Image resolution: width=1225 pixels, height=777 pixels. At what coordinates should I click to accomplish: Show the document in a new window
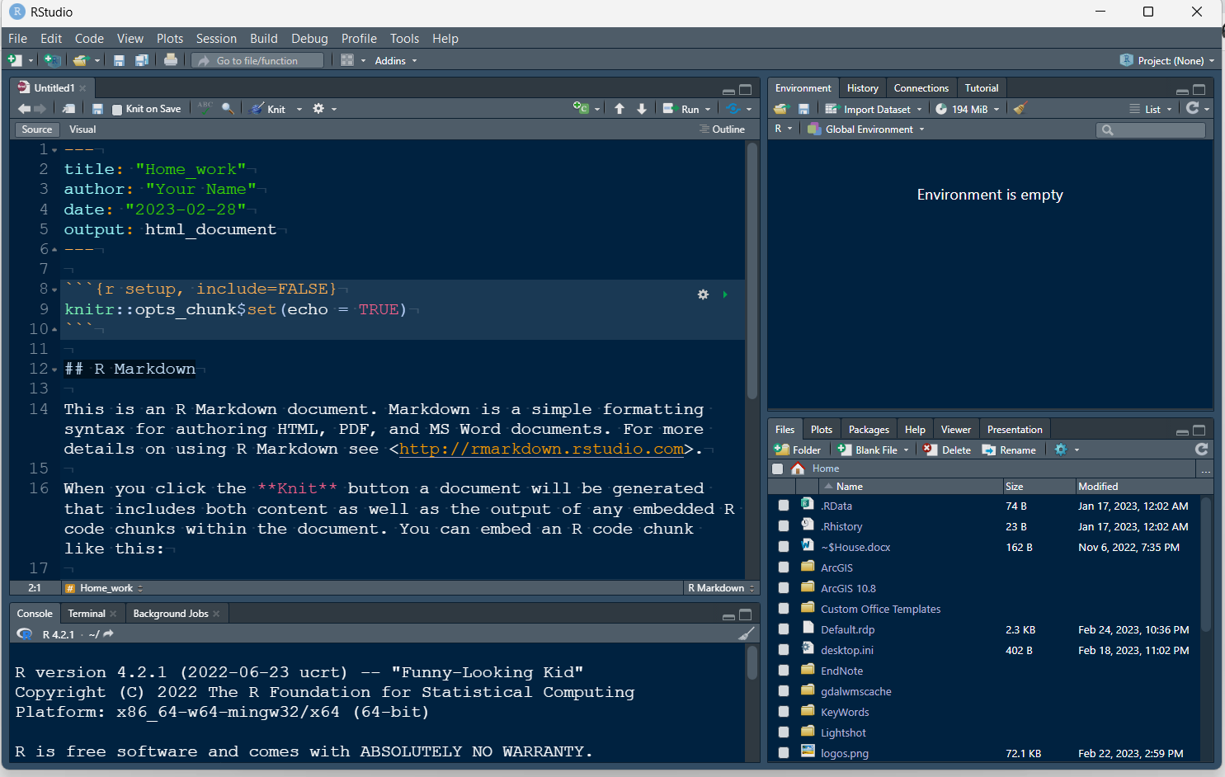point(69,109)
